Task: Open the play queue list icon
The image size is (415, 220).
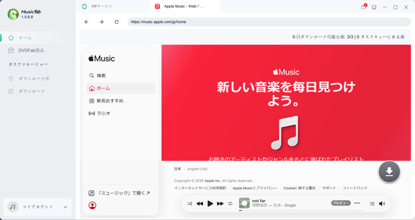Action: point(372,203)
